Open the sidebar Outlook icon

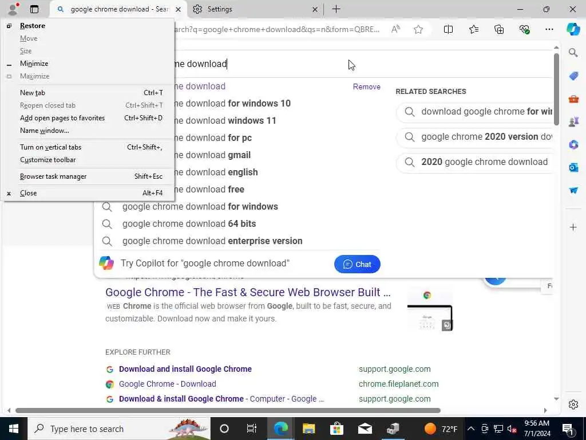point(573,167)
